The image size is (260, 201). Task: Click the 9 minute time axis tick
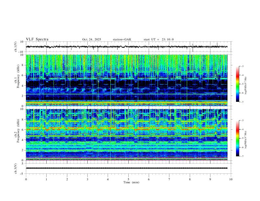pos(210,179)
